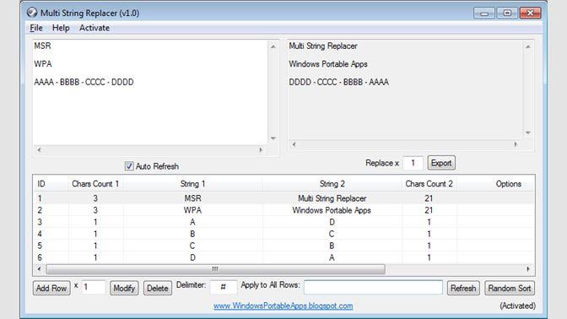Click the Apply to All Rows field
This screenshot has height=319, width=567.
click(x=373, y=287)
